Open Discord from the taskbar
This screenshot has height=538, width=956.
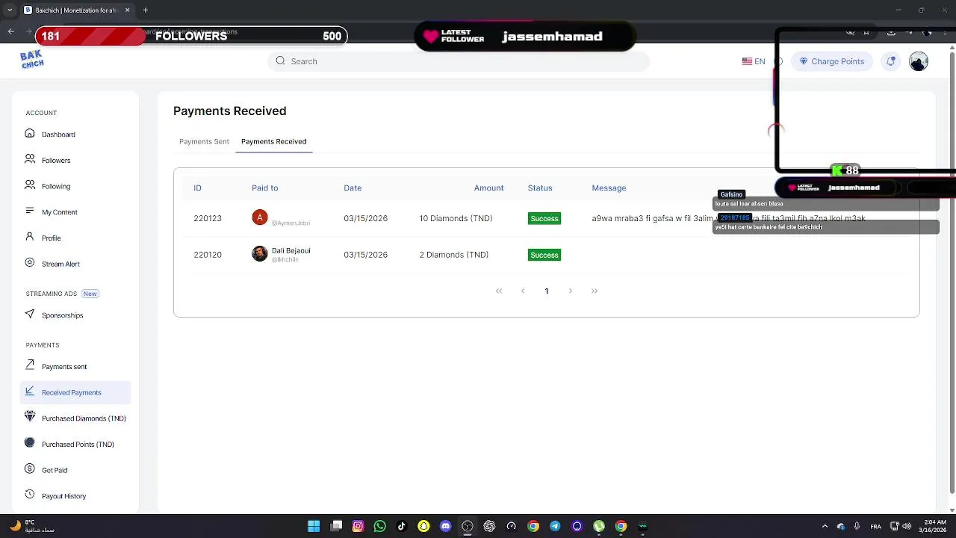click(445, 526)
